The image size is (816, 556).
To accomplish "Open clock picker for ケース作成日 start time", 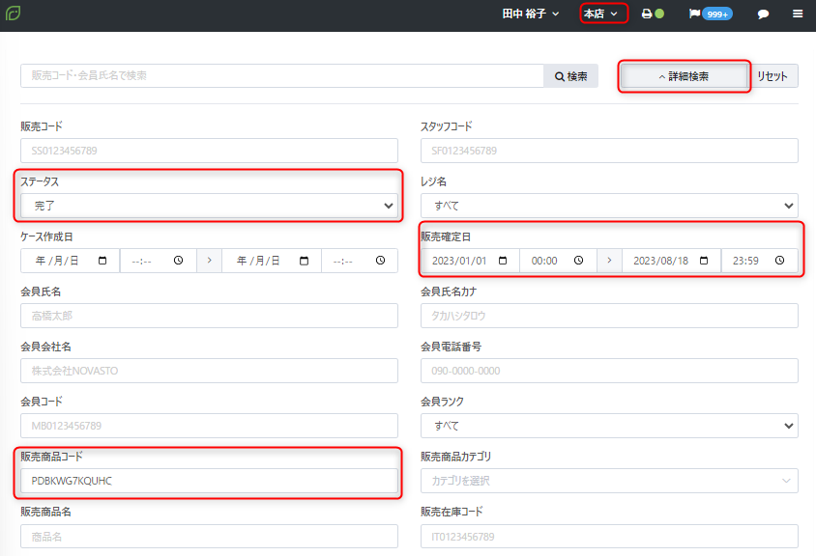I will pos(179,261).
